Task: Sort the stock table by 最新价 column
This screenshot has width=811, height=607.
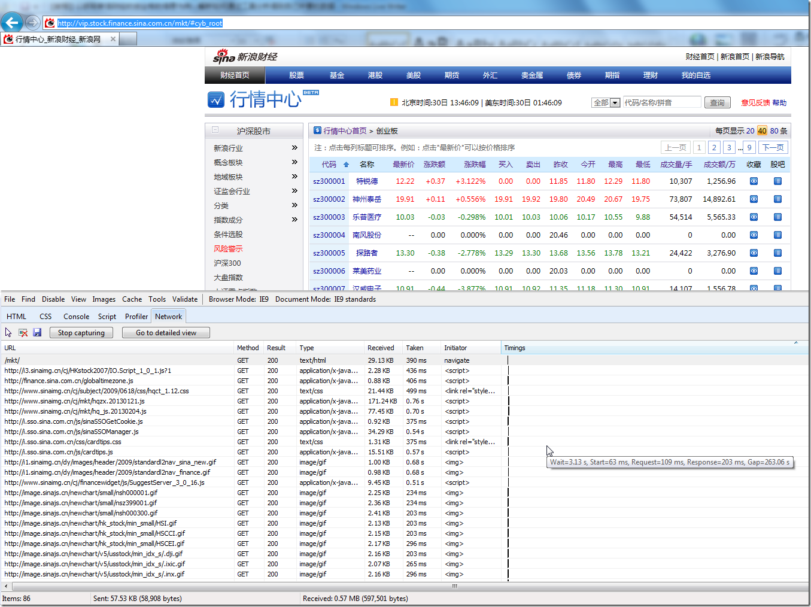Action: tap(403, 164)
